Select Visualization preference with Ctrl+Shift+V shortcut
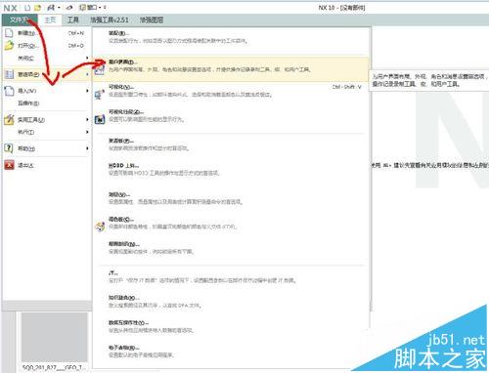The width and height of the screenshot is (489, 373). (231, 91)
